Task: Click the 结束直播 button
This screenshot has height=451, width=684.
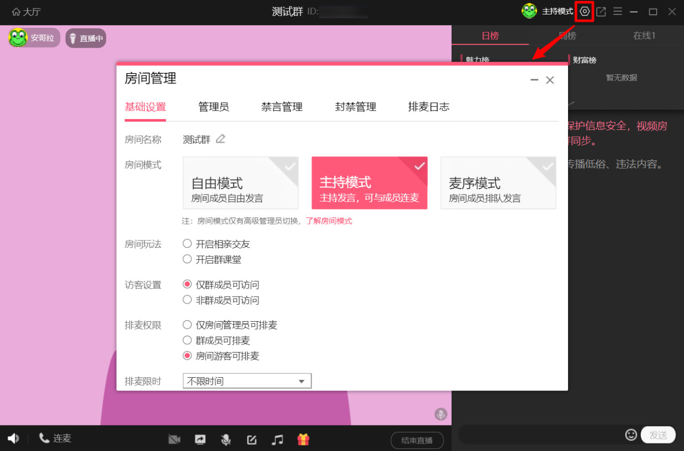Action: [x=417, y=441]
